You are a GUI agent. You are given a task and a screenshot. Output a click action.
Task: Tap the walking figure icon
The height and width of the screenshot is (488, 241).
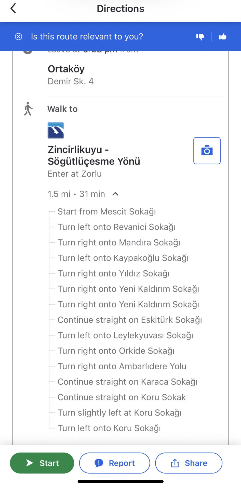point(28,109)
